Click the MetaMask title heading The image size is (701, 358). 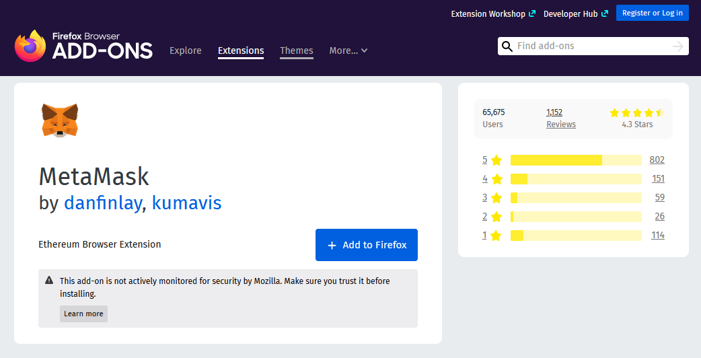pos(94,176)
